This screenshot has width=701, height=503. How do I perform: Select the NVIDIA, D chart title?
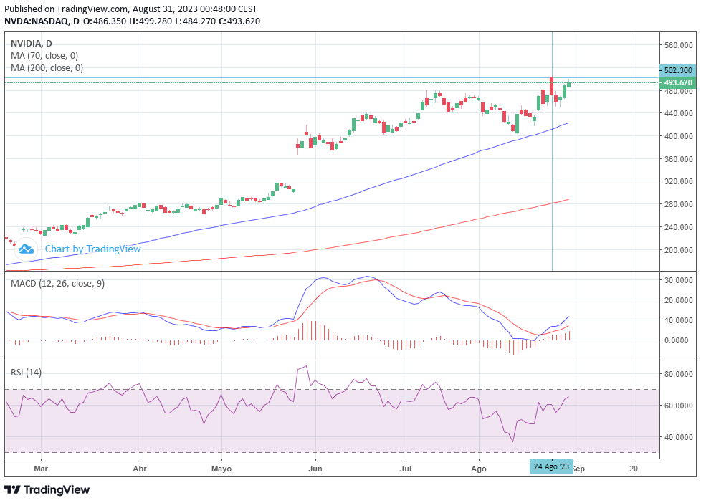(x=32, y=44)
